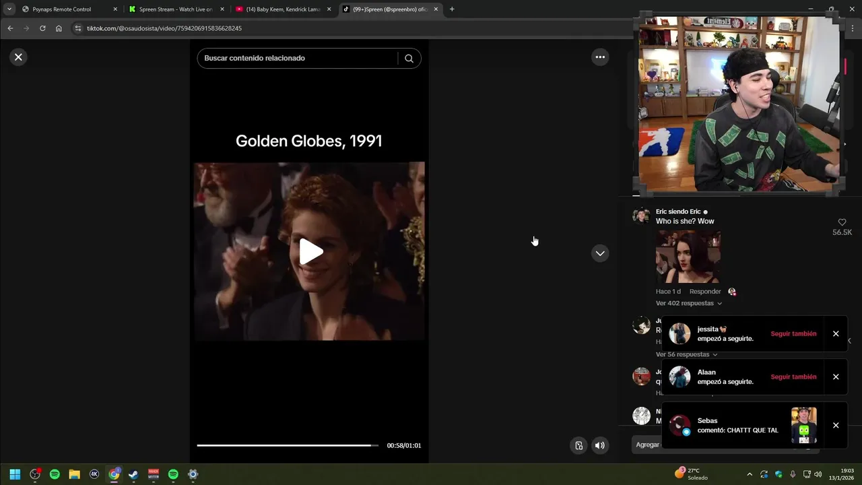This screenshot has height=485, width=862.
Task: Close the Psynaps Remote Control tab
Action: tap(115, 9)
